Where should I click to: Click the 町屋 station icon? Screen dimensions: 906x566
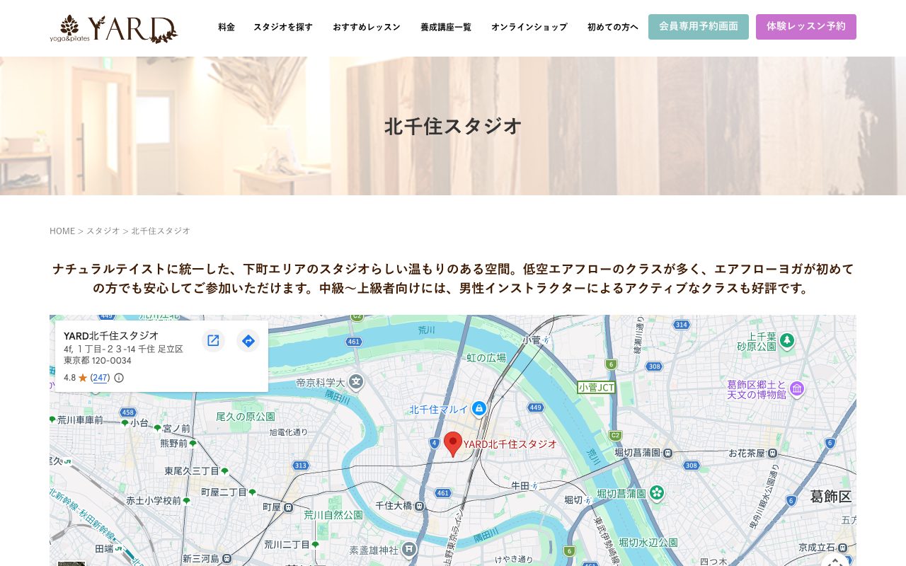(289, 507)
